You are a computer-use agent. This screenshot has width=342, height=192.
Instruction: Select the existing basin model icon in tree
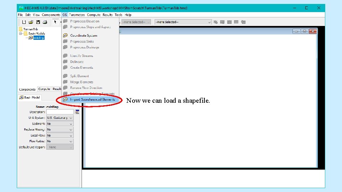point(31,38)
